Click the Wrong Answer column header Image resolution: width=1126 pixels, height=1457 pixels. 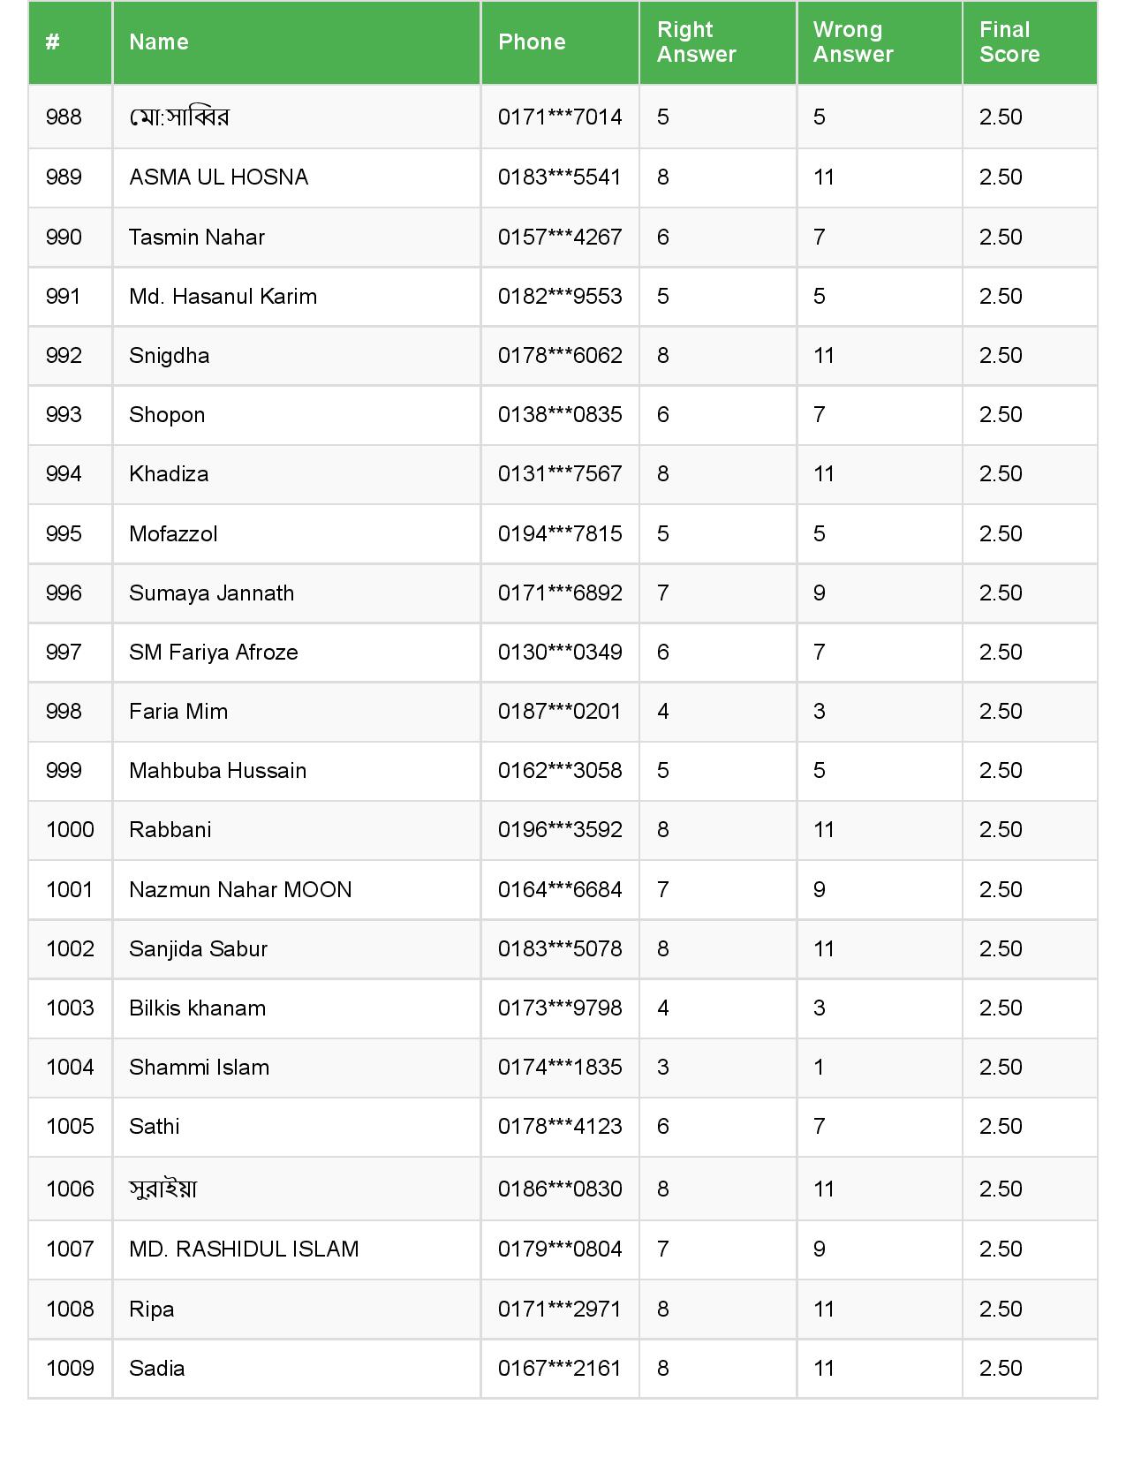(853, 42)
